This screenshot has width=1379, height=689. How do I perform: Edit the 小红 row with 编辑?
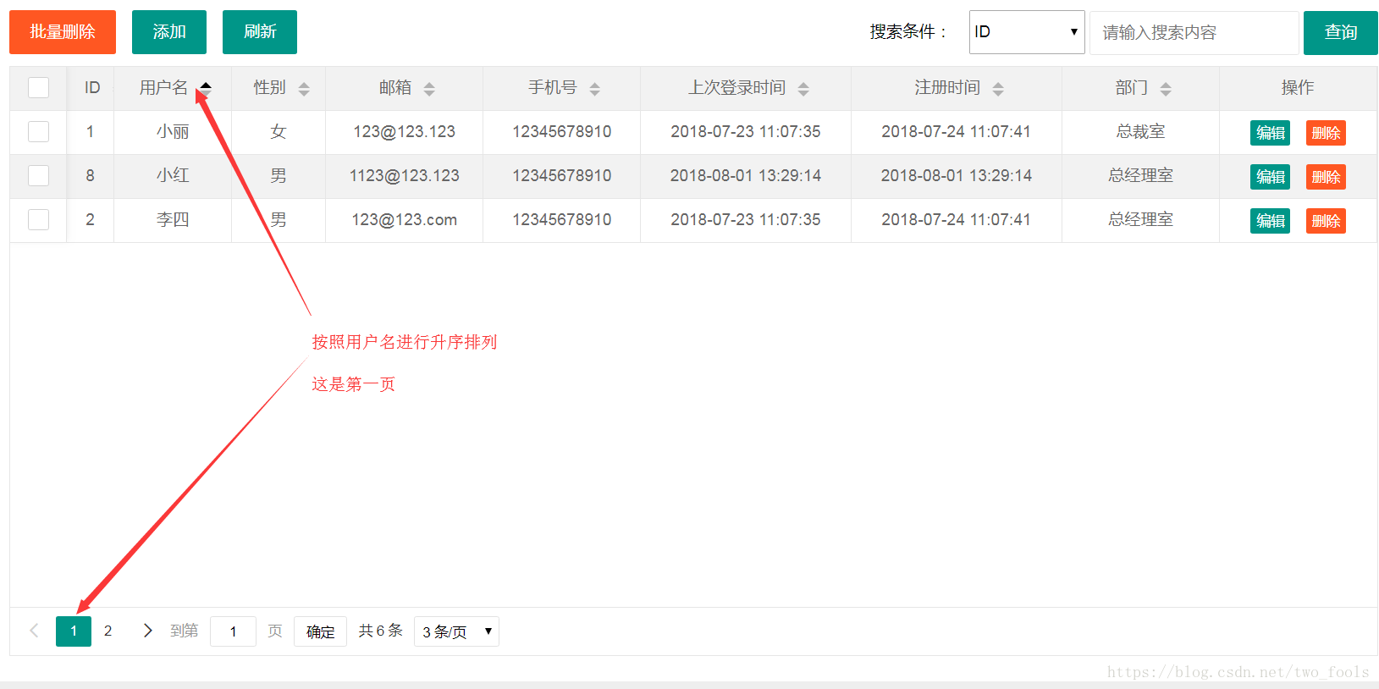coord(1270,177)
